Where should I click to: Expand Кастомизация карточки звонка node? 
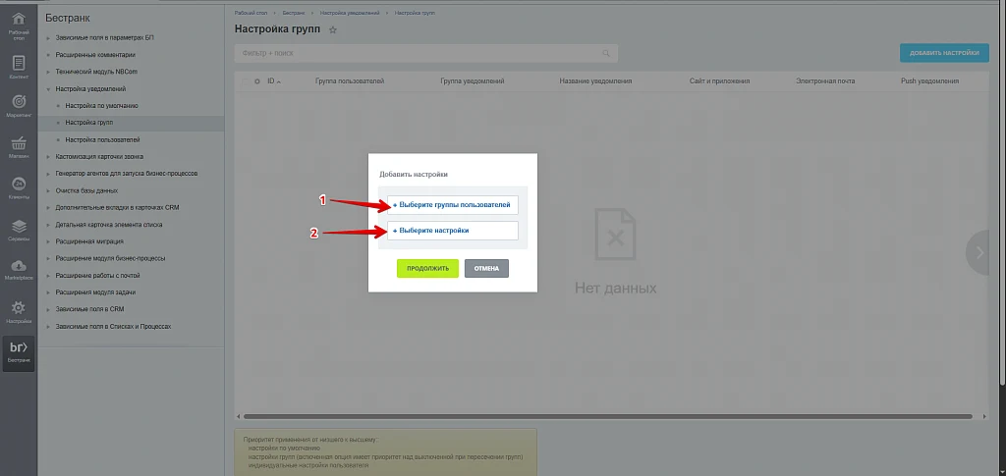pos(48,156)
